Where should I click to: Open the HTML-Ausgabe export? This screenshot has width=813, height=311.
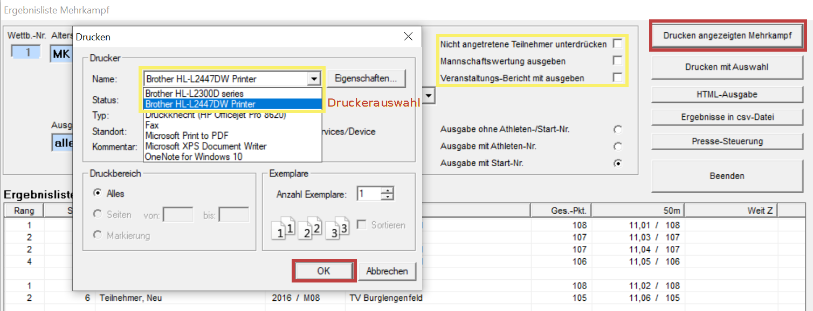[x=727, y=94]
